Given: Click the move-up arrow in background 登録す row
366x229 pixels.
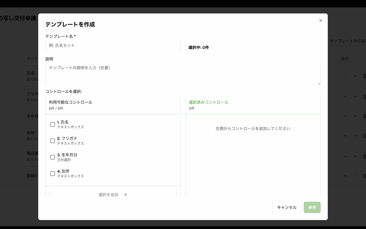Looking at the screenshot, I should pos(345,176).
